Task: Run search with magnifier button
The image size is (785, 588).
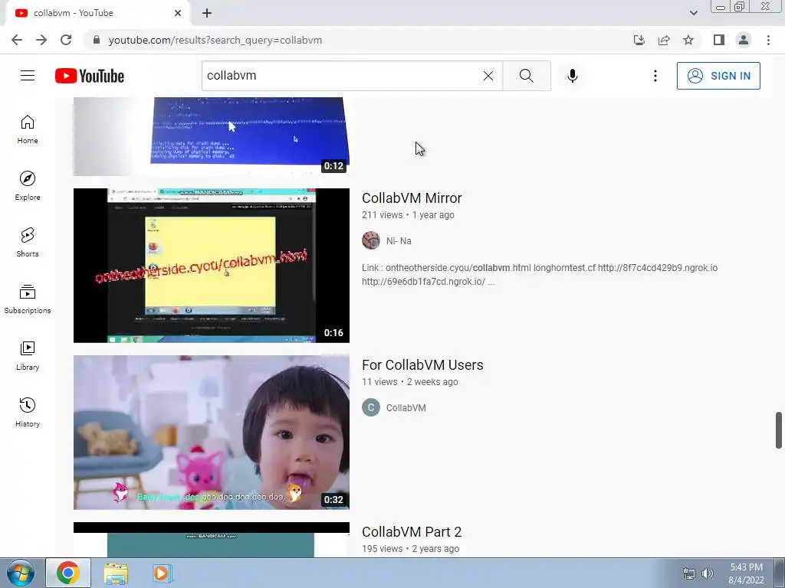Action: pos(526,76)
